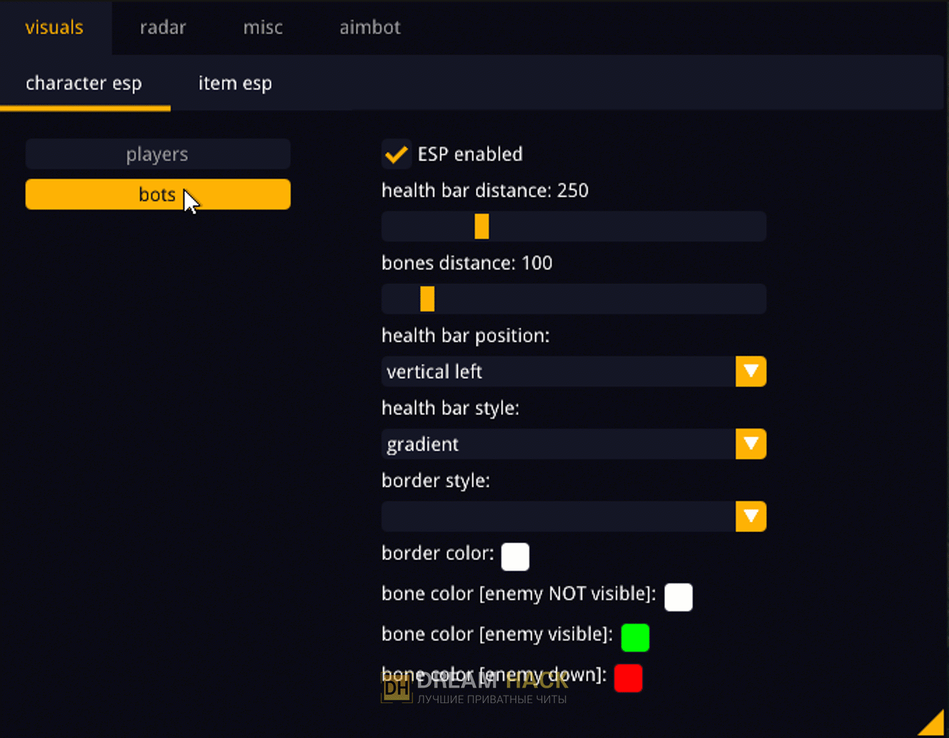The image size is (949, 738).
Task: Select the character esp subtab
Action: 84,83
